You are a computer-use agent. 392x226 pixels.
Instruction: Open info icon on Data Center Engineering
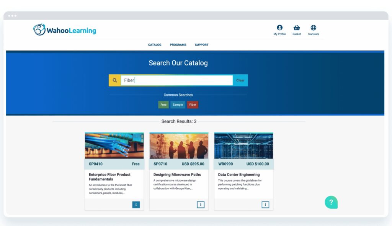point(265,205)
